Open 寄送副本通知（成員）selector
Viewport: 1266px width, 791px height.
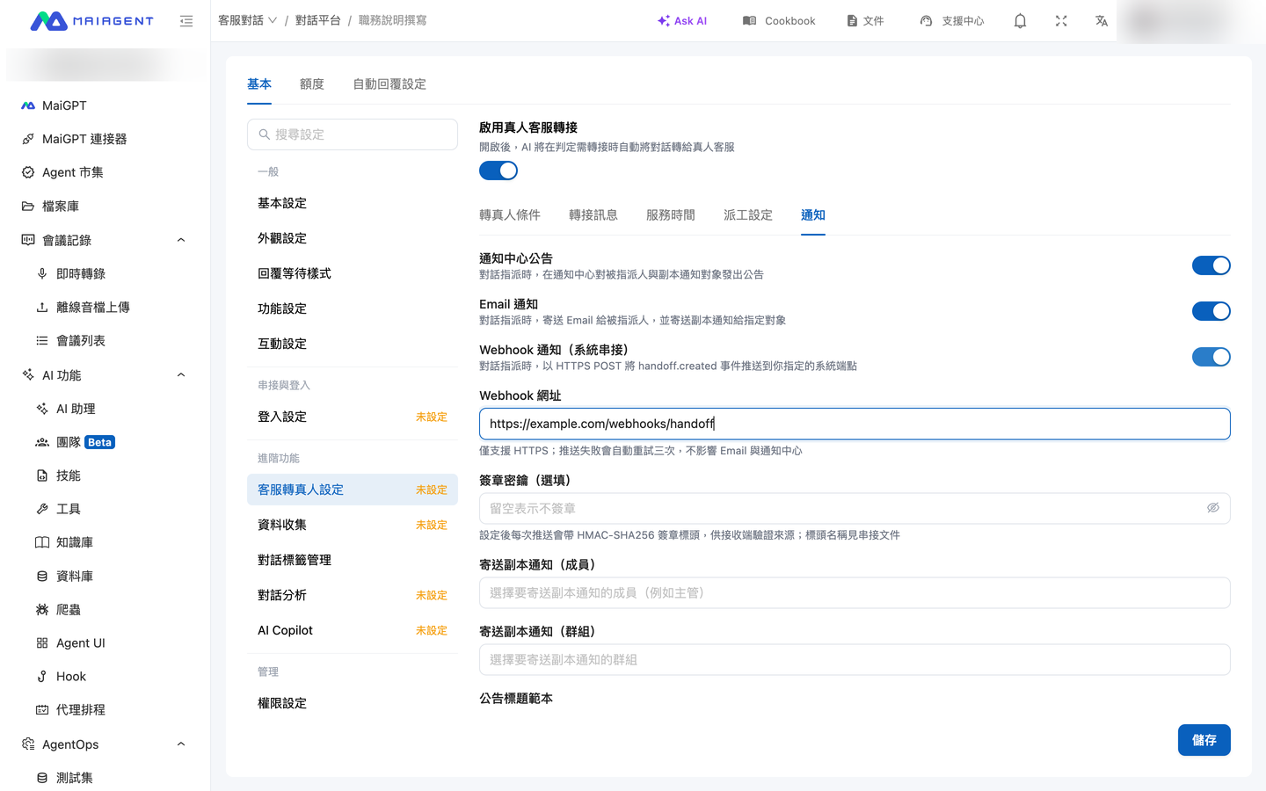855,593
